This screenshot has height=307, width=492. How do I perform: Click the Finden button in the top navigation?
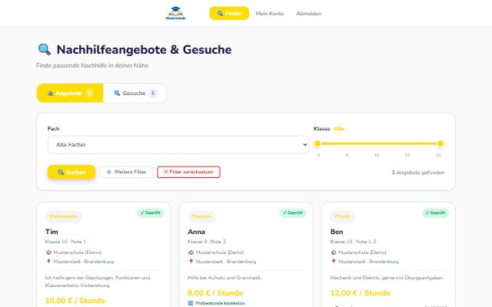[x=229, y=14]
